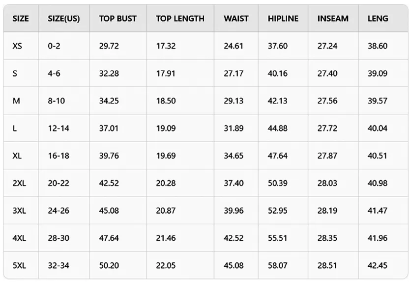Select the XS size row label
The width and height of the screenshot is (410, 282).
18,46
